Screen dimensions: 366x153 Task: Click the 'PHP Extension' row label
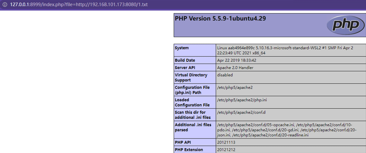[189, 150]
